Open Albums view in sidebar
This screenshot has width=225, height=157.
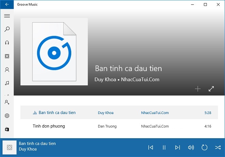pyautogui.click(x=7, y=56)
